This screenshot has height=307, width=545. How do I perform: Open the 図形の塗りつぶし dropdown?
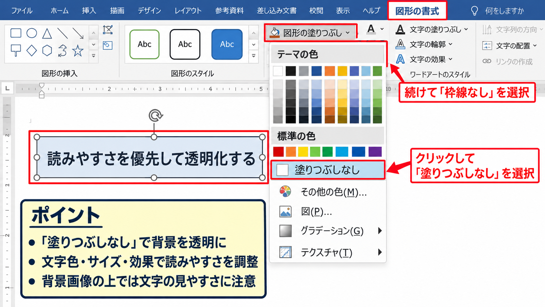point(311,32)
